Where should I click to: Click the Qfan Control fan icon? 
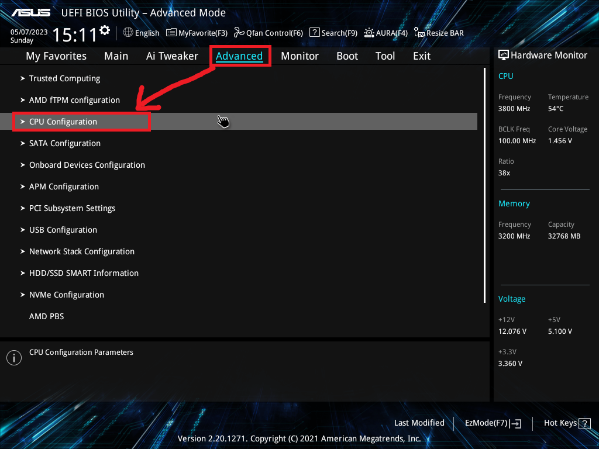pyautogui.click(x=239, y=33)
